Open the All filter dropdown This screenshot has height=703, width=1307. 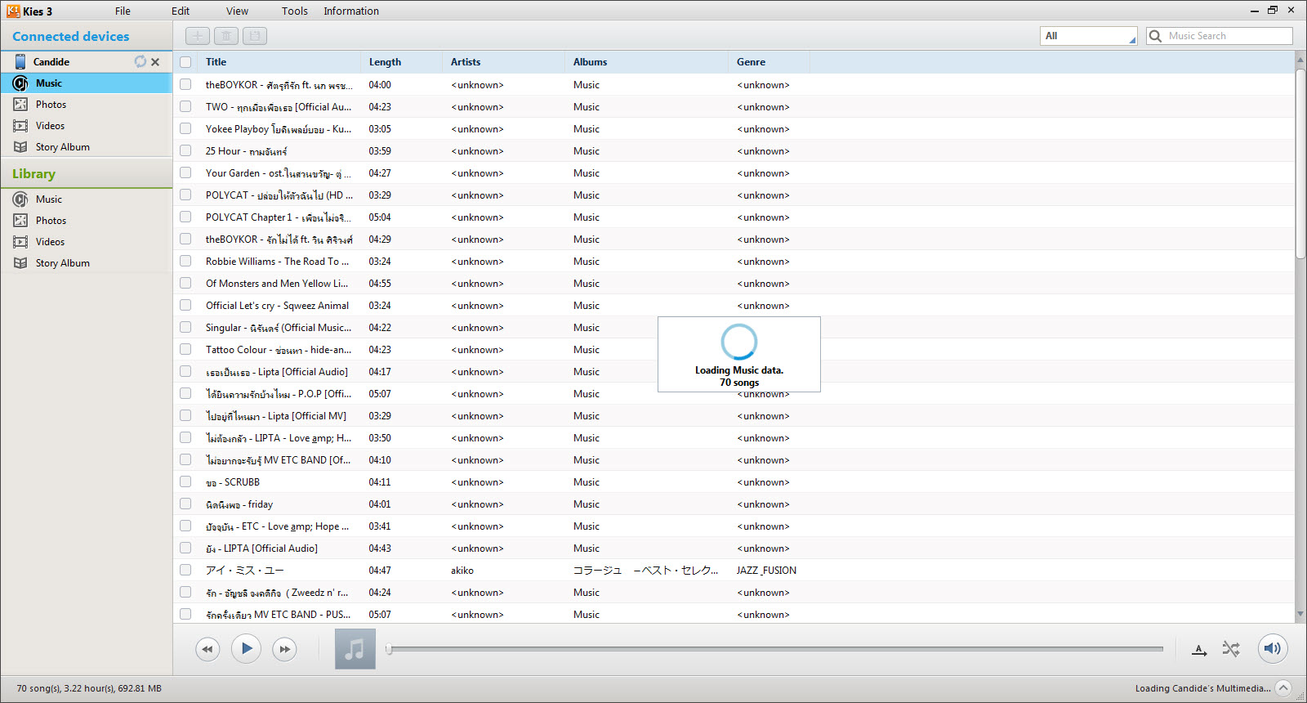(x=1088, y=36)
